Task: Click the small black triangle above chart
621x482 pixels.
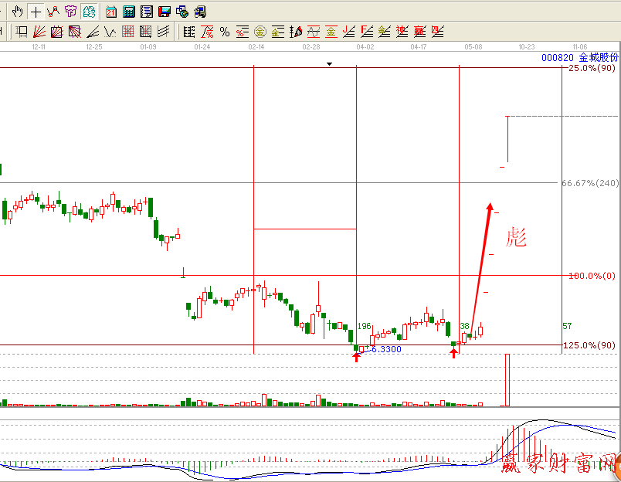Action: click(330, 64)
